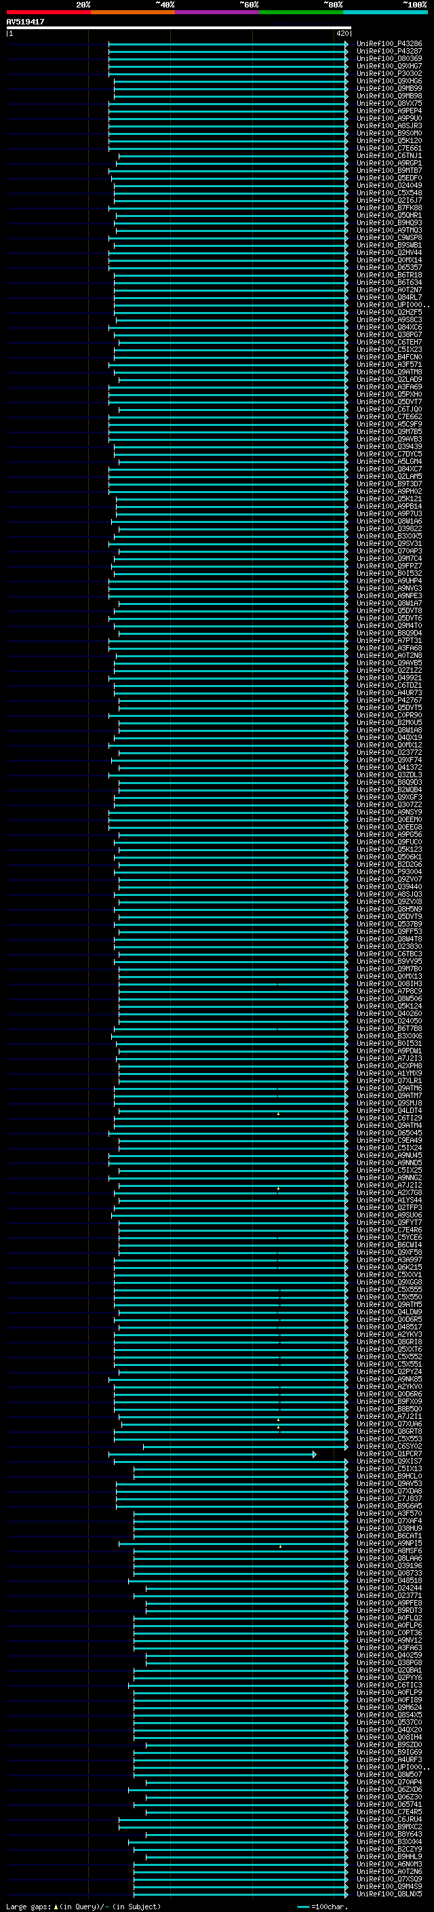Select hit label UniRef100_Q9MB99

[389, 88]
